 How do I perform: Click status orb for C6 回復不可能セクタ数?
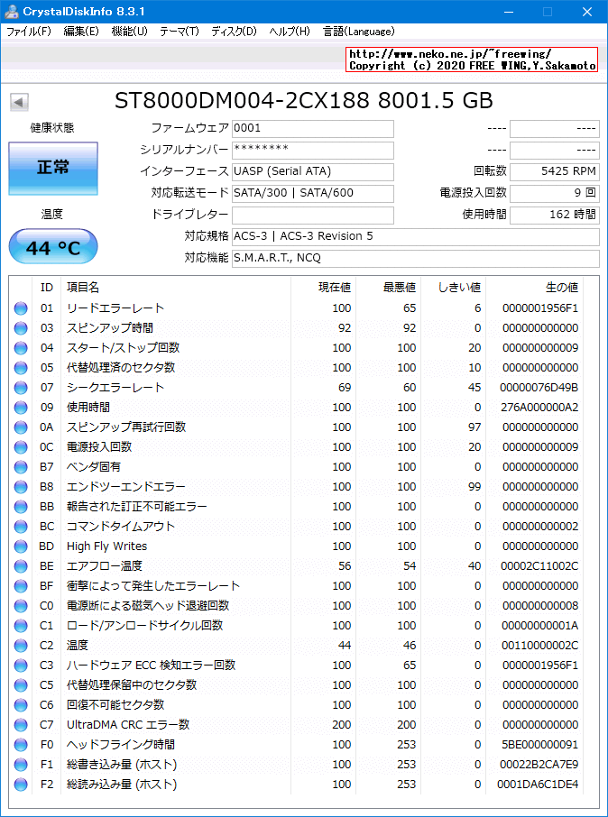click(21, 705)
